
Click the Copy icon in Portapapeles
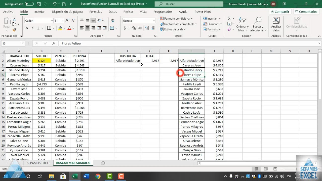click(x=14, y=24)
